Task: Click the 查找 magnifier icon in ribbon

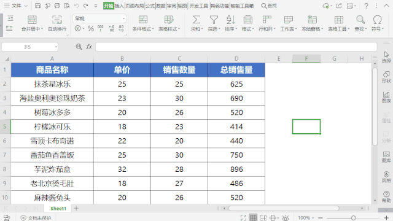Action: (x=360, y=20)
